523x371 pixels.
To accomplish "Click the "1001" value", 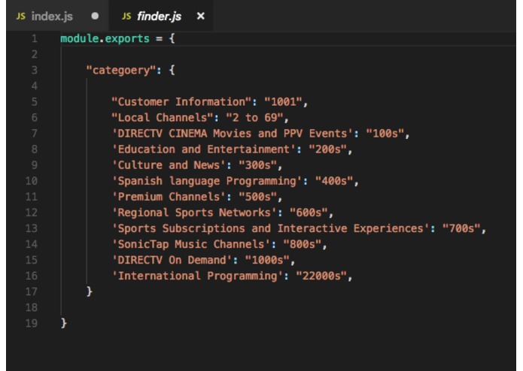I will pos(283,102).
